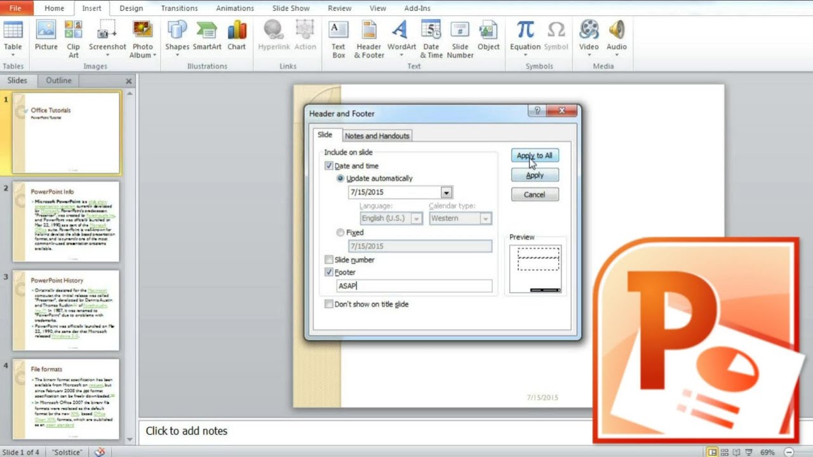
Task: Uncheck the Footer checkbox
Action: tap(328, 272)
